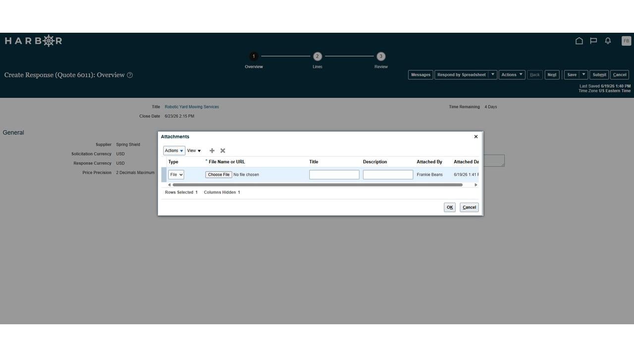The width and height of the screenshot is (634, 357).
Task: Open the page header Actions dropdown
Action: 512,75
